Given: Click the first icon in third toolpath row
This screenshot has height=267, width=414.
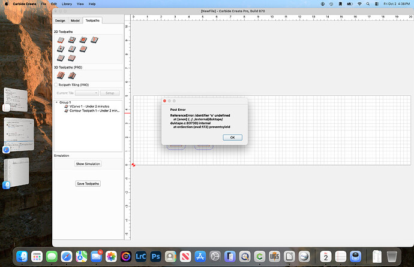Looking at the screenshot, I should click(61, 58).
